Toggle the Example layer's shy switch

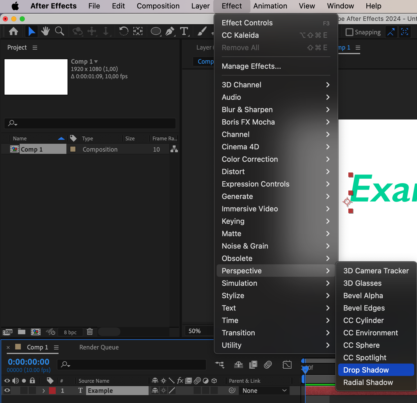pyautogui.click(x=155, y=390)
